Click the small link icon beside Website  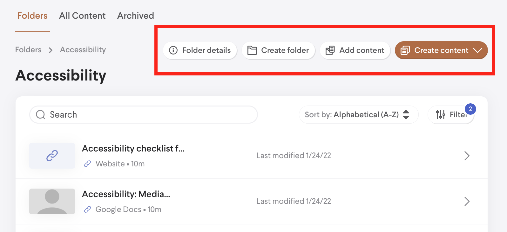87,164
